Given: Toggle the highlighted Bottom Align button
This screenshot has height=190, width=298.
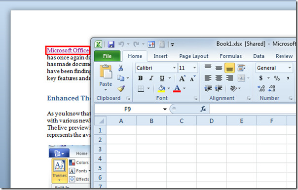Looking at the screenshot, I should (229, 68).
